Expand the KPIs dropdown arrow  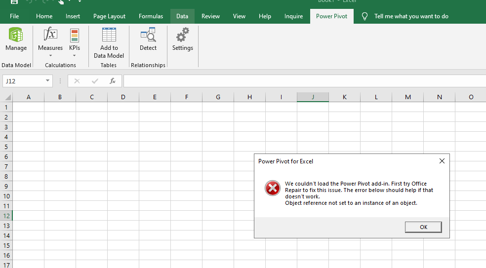[75, 55]
